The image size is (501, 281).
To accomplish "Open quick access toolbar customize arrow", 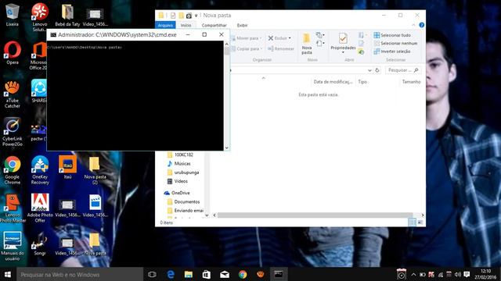I will tap(196, 16).
